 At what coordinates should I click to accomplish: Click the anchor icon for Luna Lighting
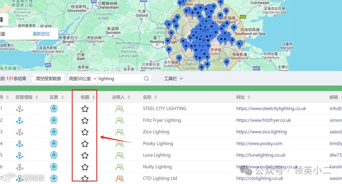tap(20, 155)
